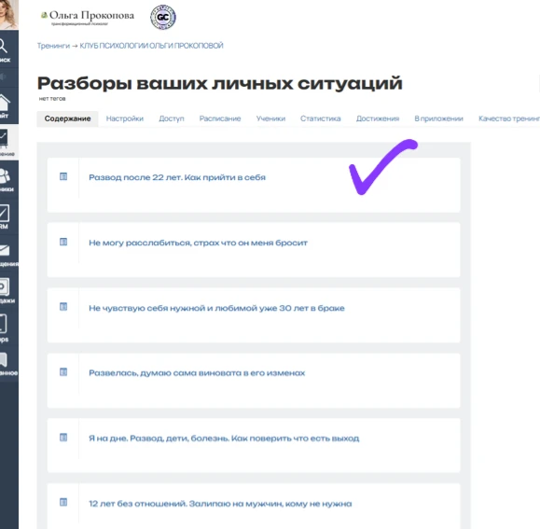
Task: Click the Ольга Прокопова logo
Action: 88,17
